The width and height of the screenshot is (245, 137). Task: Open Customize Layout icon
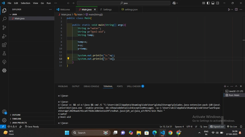203,3
